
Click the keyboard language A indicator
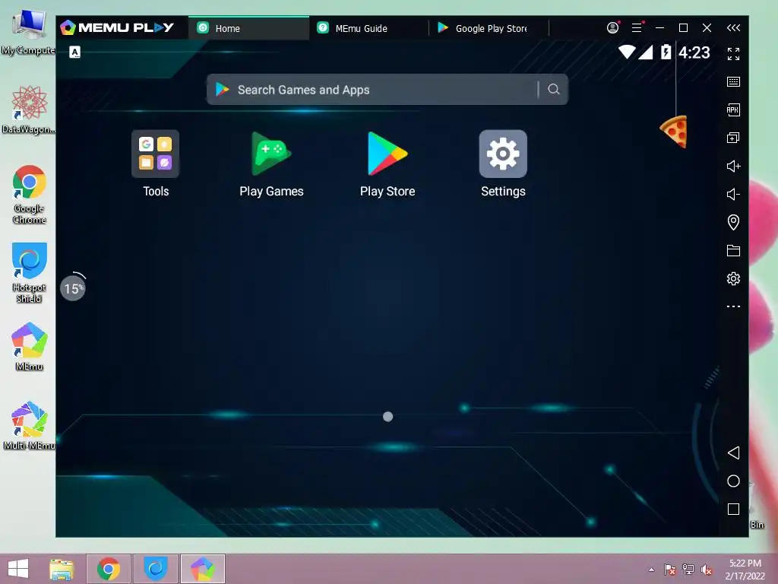click(x=74, y=52)
